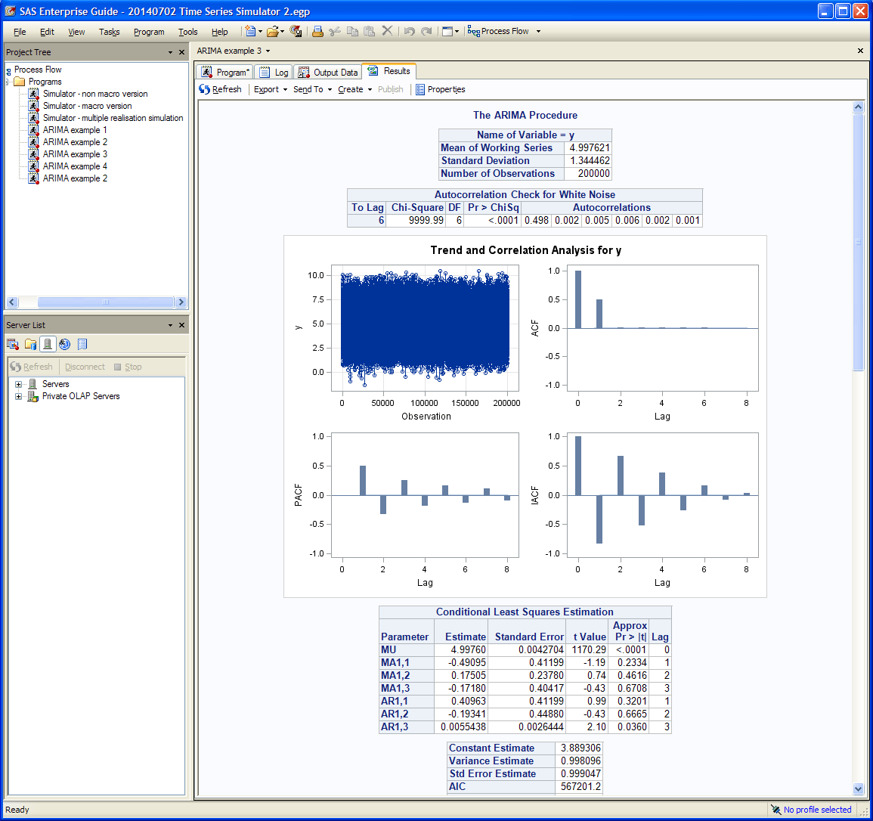
Task: Select ARIMA example 1 in Project Tree
Action: coord(75,130)
